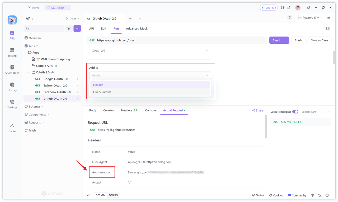Open the Petstore Env environment dropdown

[310, 18]
